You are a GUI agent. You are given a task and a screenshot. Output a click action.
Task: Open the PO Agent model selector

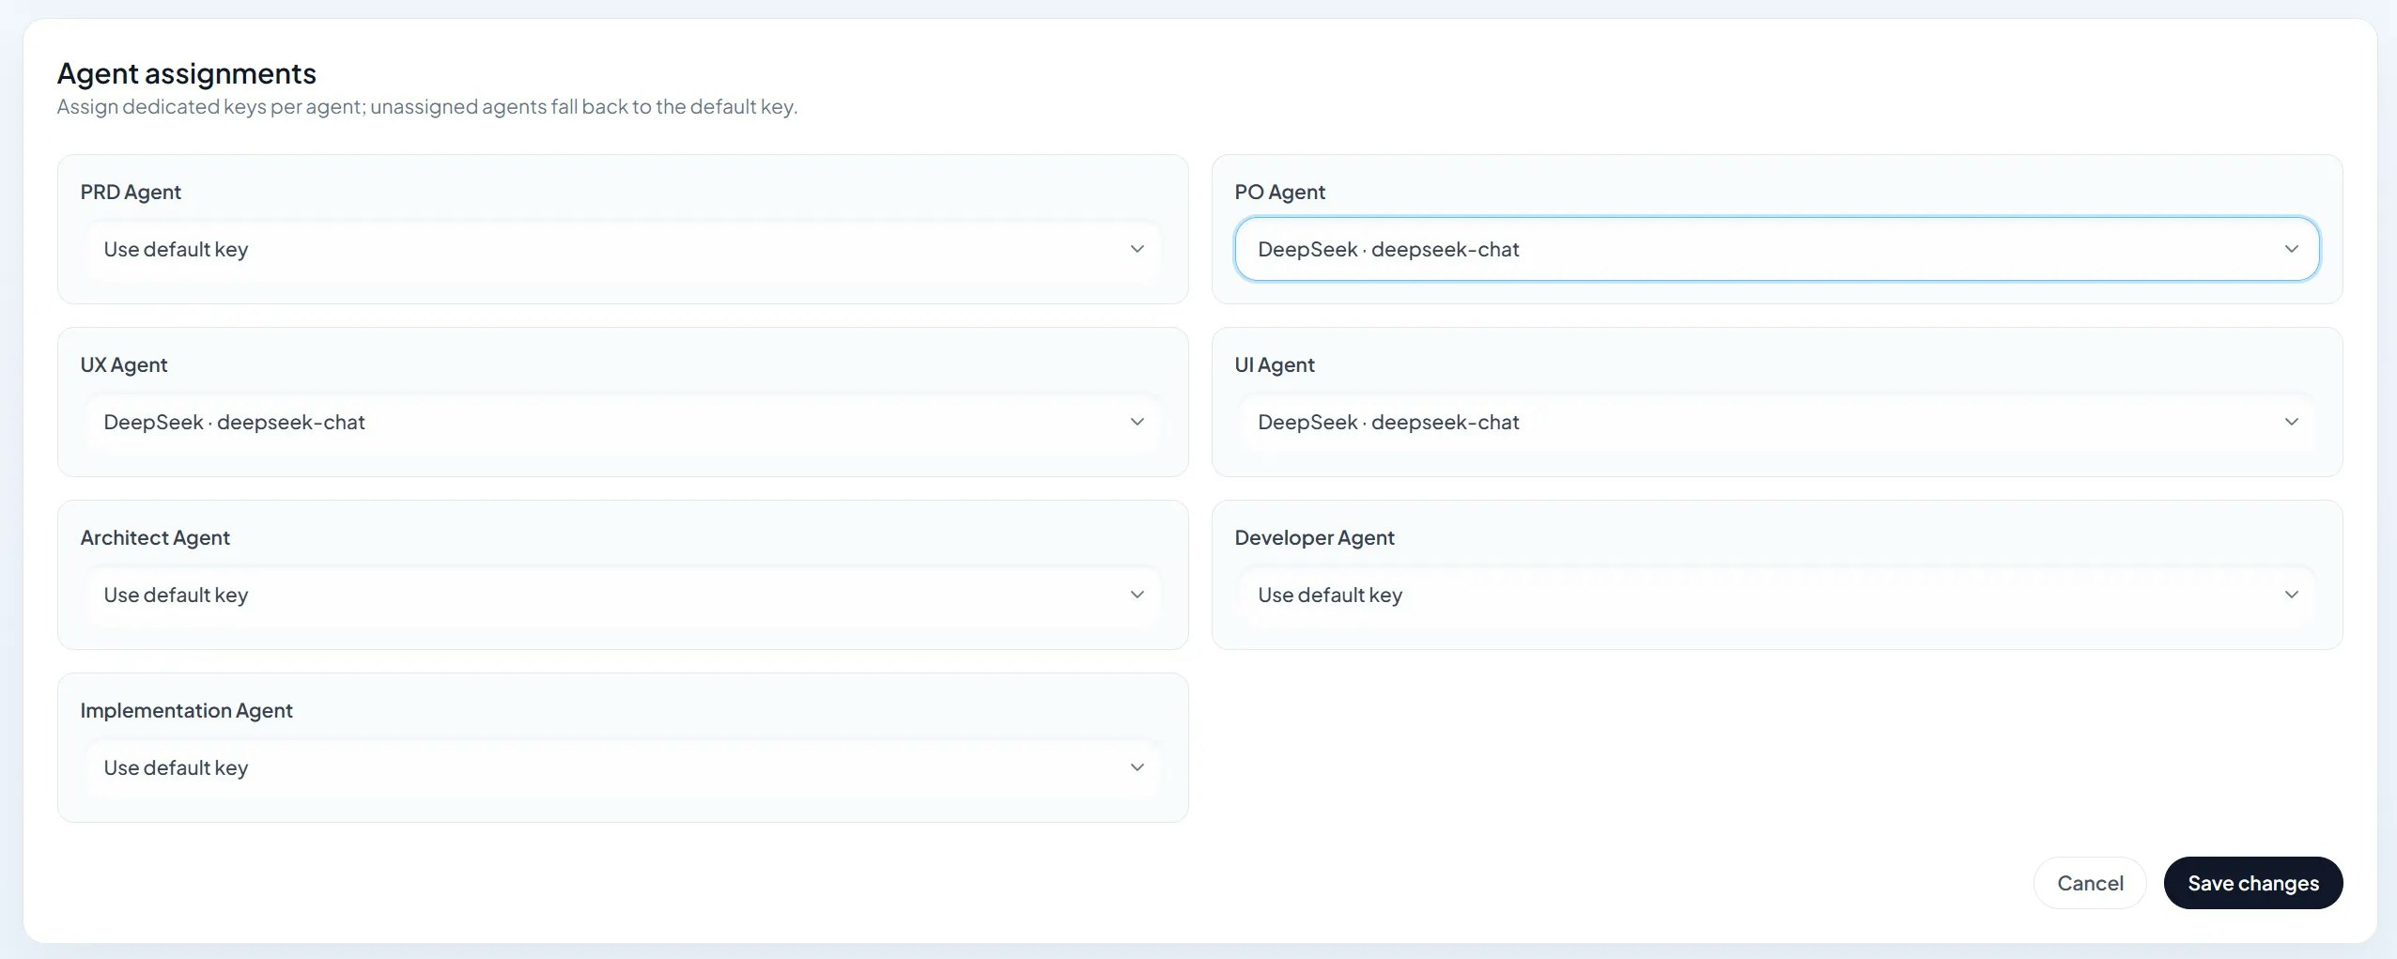1777,249
